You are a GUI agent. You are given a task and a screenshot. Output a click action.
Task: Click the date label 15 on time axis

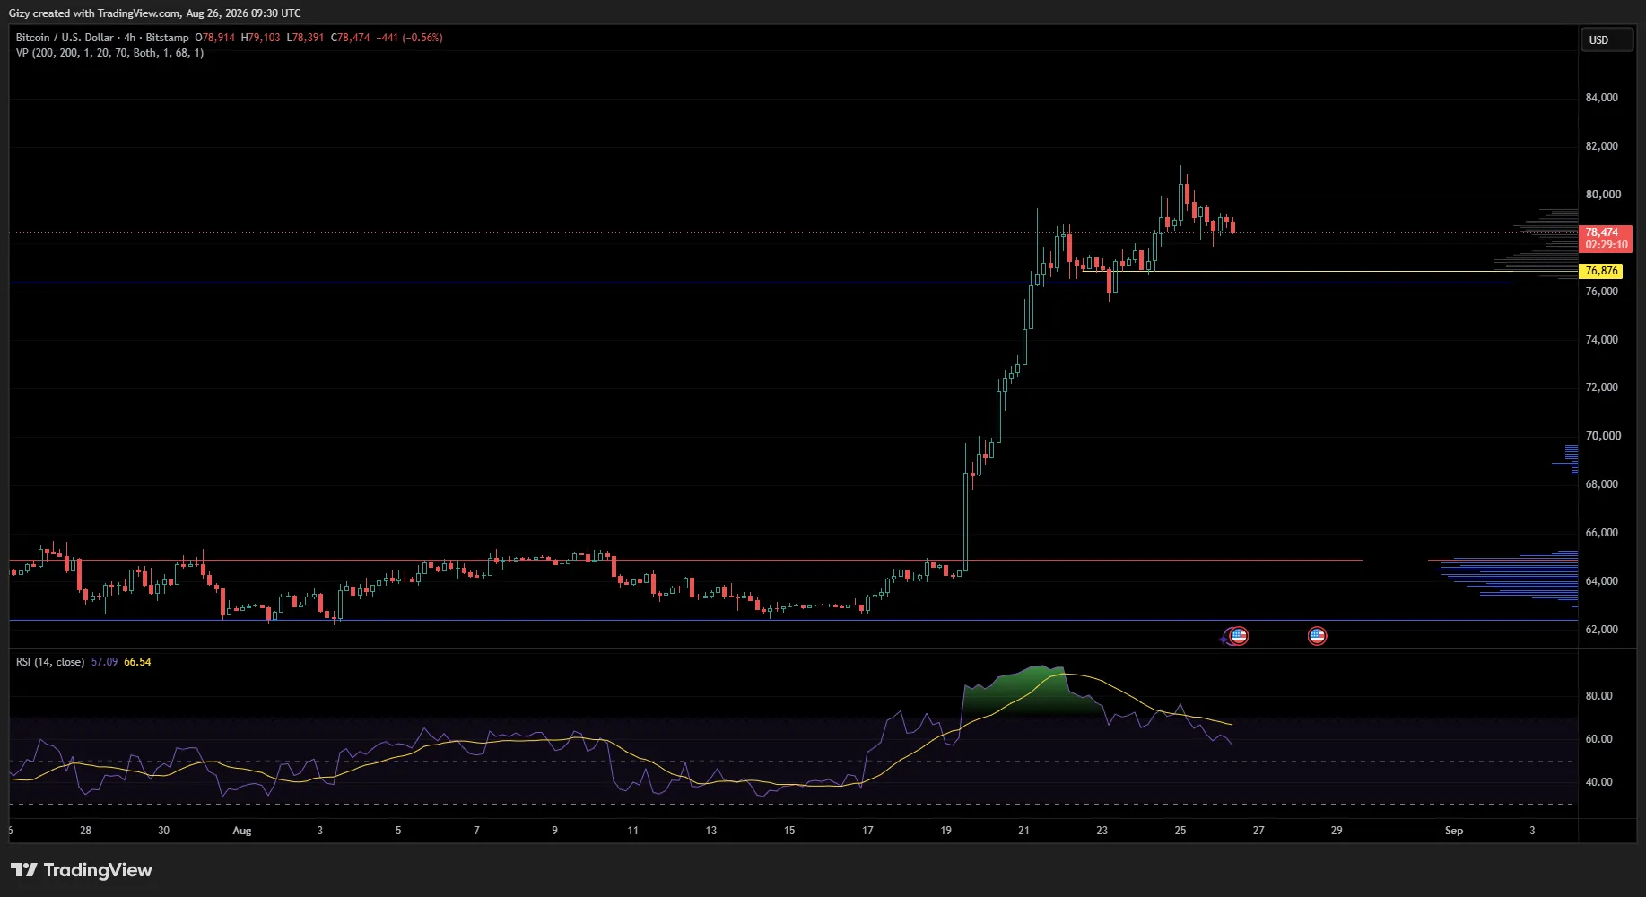(789, 831)
